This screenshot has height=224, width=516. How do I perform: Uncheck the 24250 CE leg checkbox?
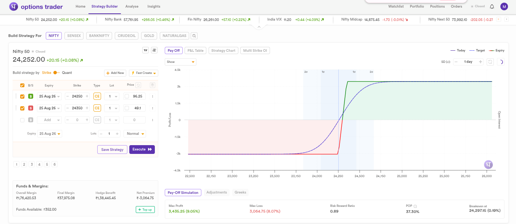point(22,96)
